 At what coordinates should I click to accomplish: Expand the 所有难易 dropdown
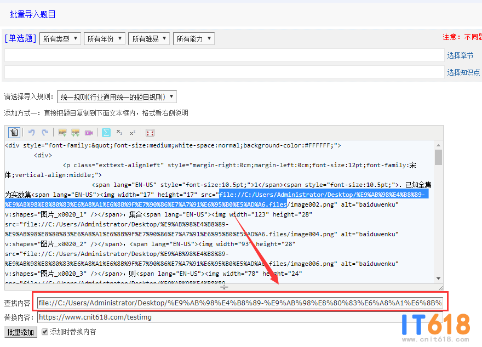click(150, 39)
